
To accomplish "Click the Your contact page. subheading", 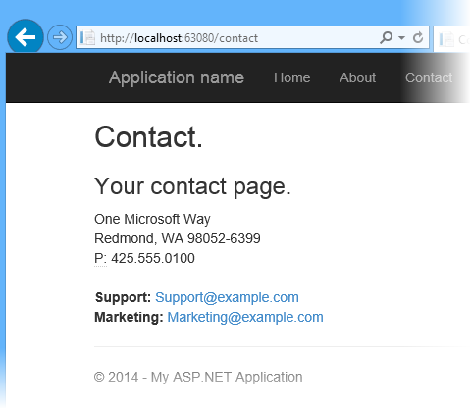I will (x=192, y=186).
